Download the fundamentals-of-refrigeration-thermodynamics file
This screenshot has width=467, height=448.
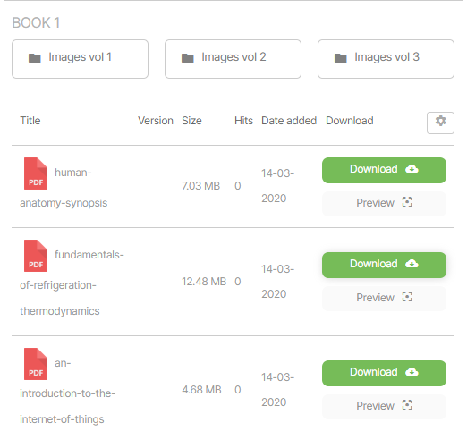pyautogui.click(x=384, y=265)
